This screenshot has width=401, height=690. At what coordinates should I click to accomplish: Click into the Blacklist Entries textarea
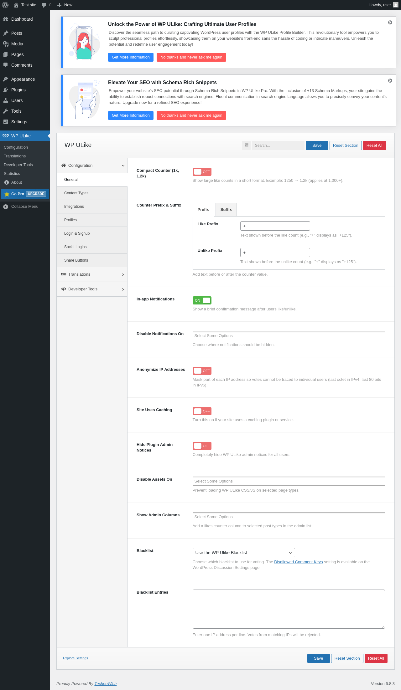point(289,609)
